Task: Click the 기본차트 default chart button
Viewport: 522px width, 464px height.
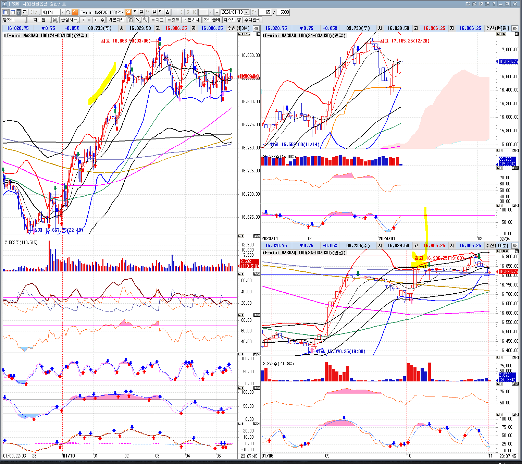Action: pyautogui.click(x=116, y=20)
